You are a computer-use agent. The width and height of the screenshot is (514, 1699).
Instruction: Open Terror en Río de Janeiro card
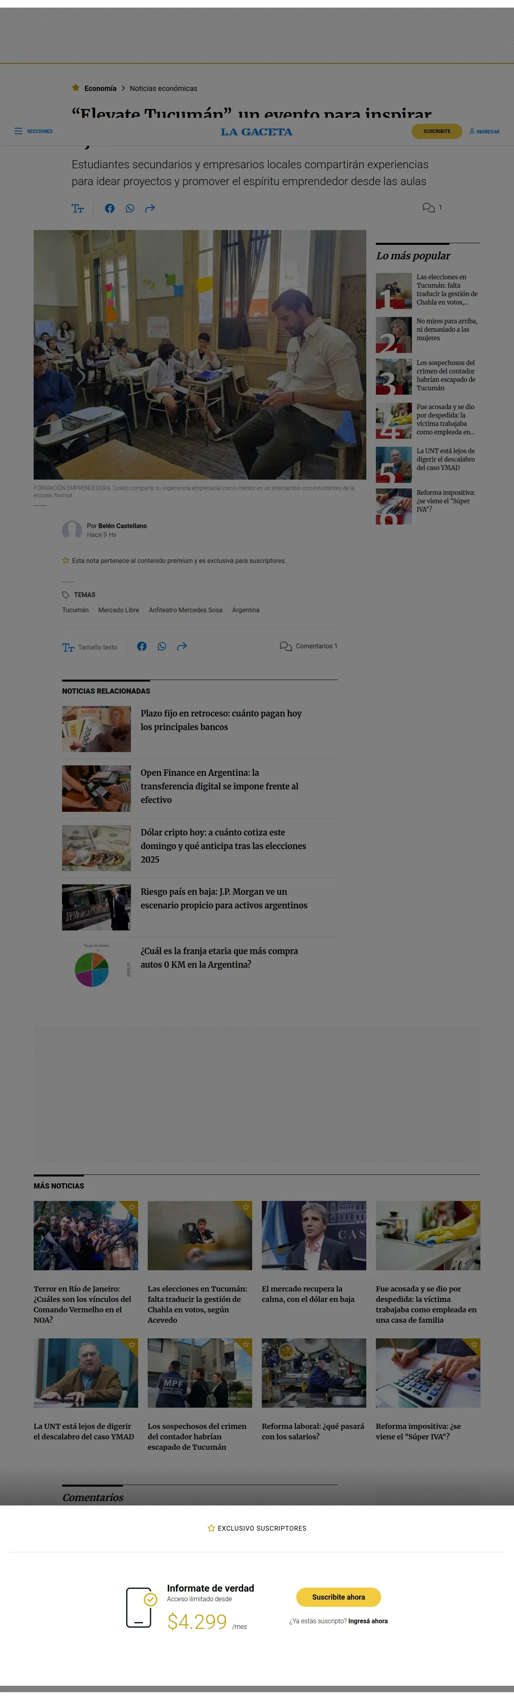(82, 1304)
